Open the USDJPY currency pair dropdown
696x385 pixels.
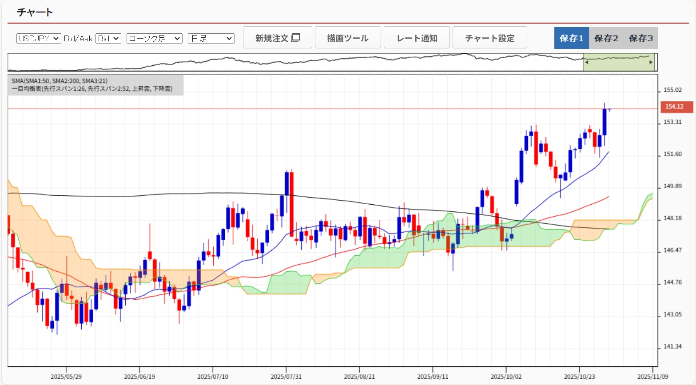(x=39, y=39)
